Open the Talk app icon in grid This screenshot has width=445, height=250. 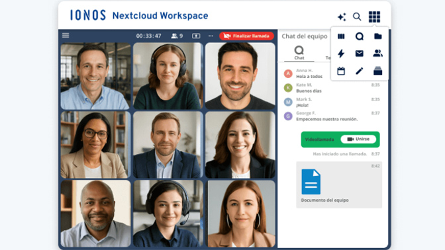[360, 36]
